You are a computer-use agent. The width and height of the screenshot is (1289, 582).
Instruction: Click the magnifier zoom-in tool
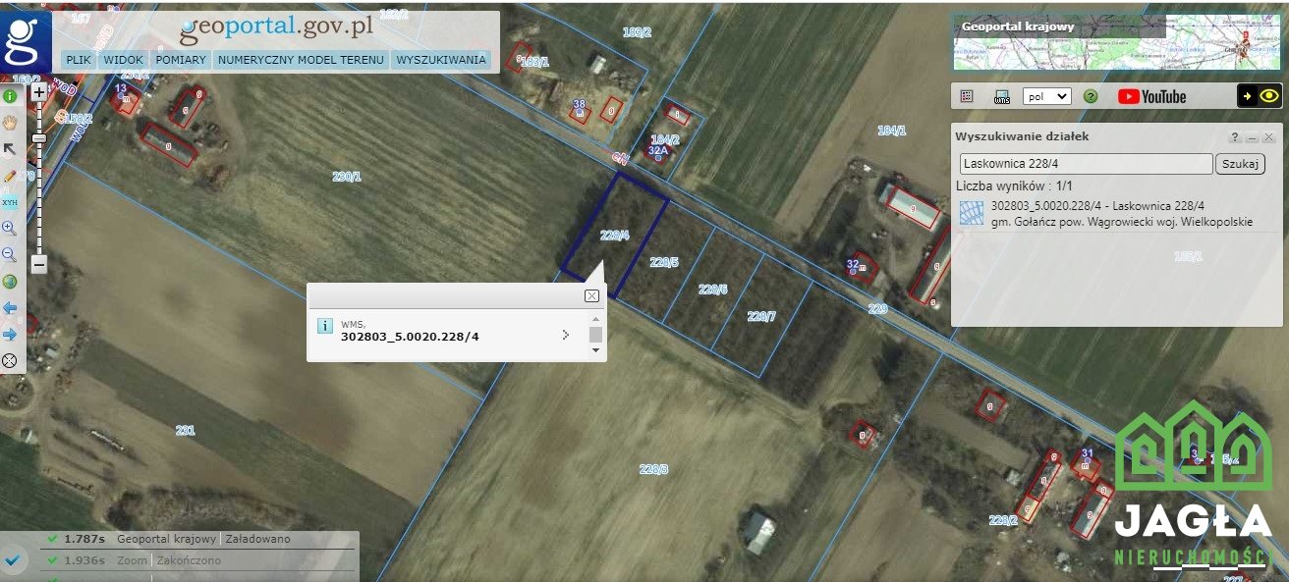click(x=10, y=229)
